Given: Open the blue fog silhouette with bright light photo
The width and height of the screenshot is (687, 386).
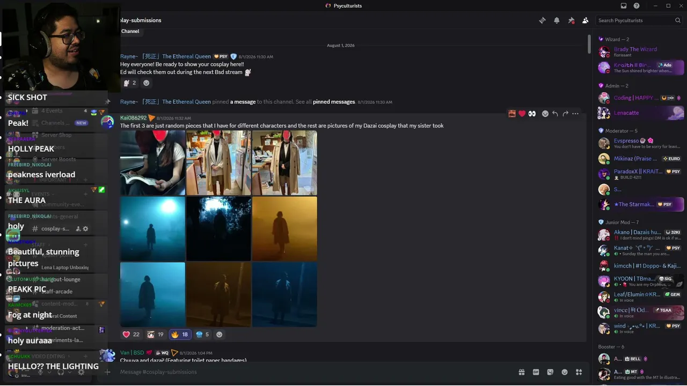Looking at the screenshot, I should 152,229.
